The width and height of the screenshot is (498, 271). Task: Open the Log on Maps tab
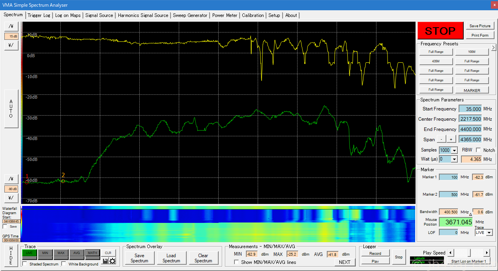coord(68,15)
